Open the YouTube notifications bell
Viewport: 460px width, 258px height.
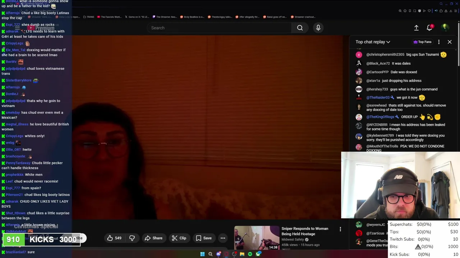[429, 28]
